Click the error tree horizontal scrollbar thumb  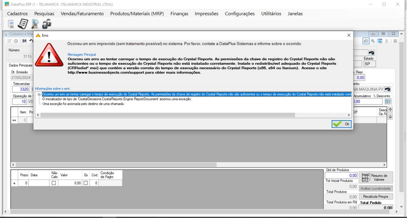click(x=168, y=115)
